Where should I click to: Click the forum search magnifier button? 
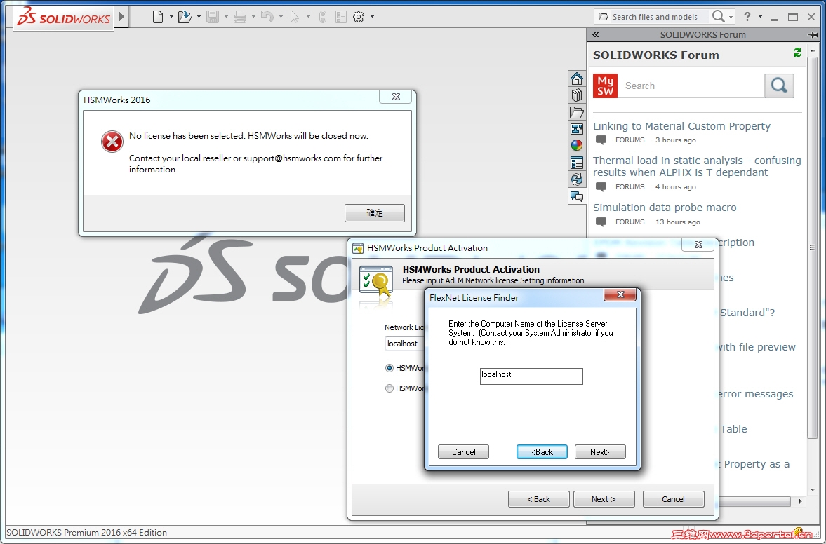(x=778, y=86)
